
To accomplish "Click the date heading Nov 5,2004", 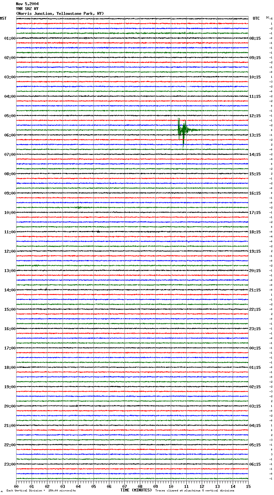I will (x=27, y=4).
